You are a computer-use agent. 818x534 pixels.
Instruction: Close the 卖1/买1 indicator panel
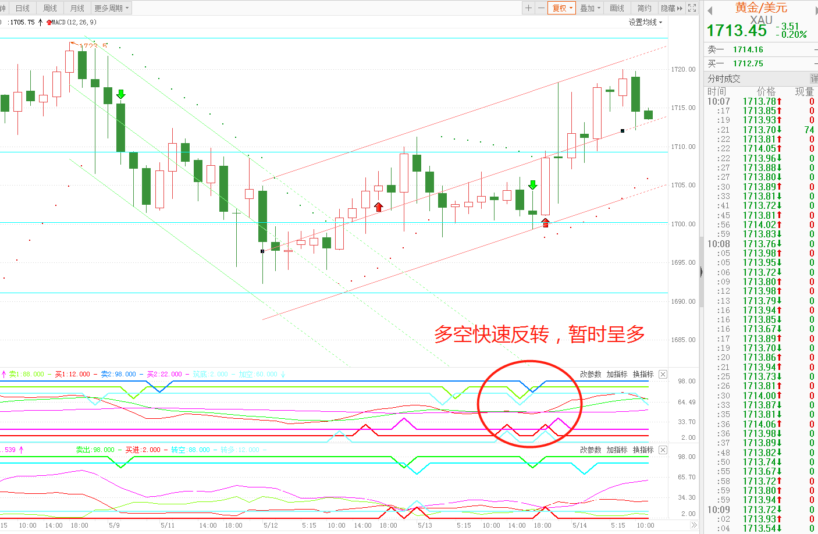[663, 374]
